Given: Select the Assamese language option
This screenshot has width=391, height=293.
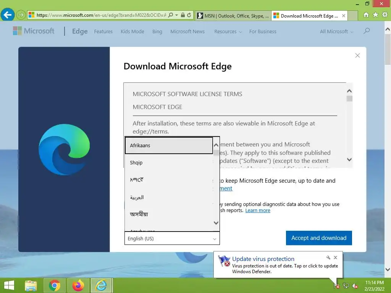Looking at the screenshot, I should [169, 214].
